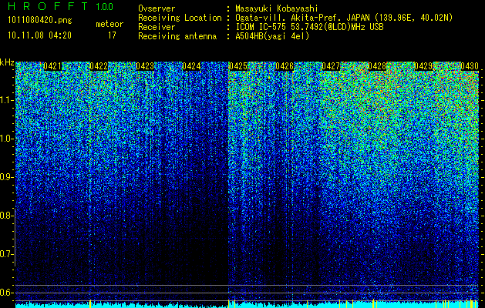The image size is (485, 308).
Task: Click the Ovserver label
Action: click(157, 8)
